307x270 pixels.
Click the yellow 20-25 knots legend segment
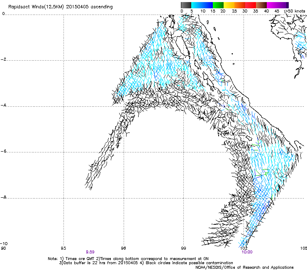coord(229,5)
